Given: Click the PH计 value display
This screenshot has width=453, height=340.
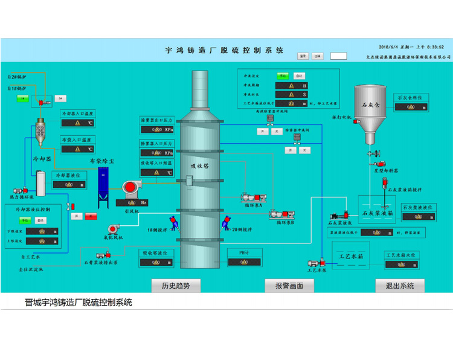Looking at the screenshot, I should 245,262.
